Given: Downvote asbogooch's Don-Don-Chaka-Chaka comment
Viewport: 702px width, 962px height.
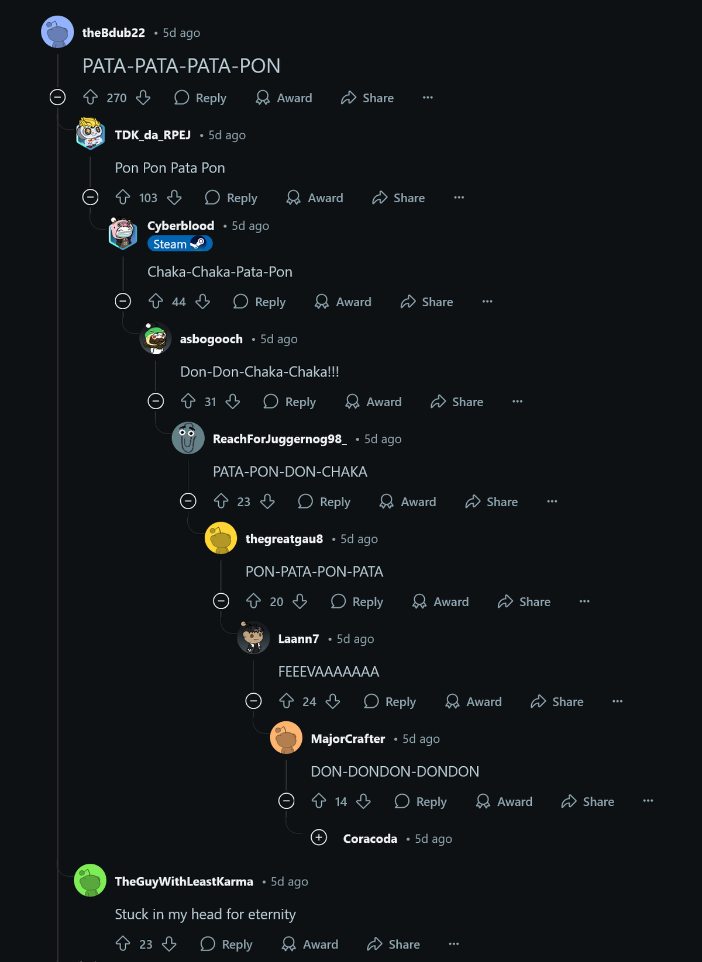Looking at the screenshot, I should pos(233,402).
